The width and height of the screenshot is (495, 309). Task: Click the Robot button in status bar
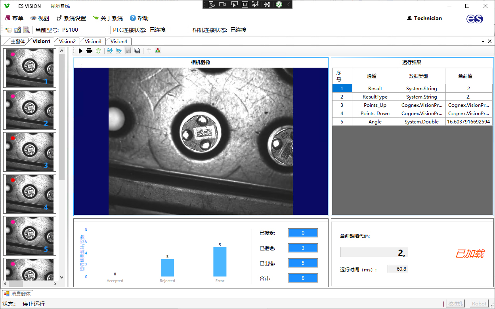[x=479, y=303]
